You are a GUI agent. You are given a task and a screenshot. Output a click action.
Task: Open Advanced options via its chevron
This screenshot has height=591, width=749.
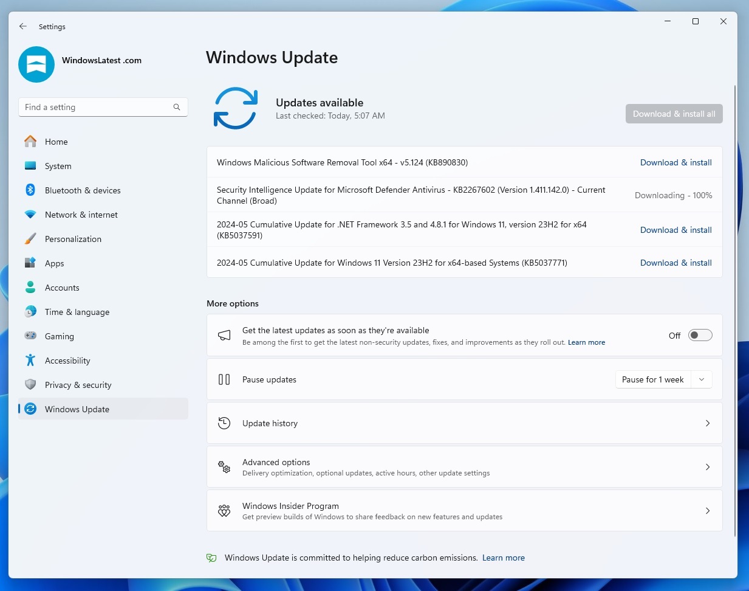point(708,467)
